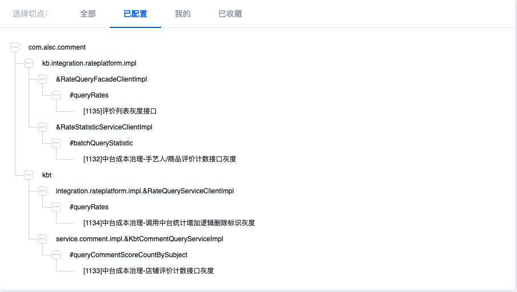Select the service.comment.impl.&KbtCommentQueryServiceImpl label
Viewport: 517px width, 292px height.
click(x=139, y=239)
